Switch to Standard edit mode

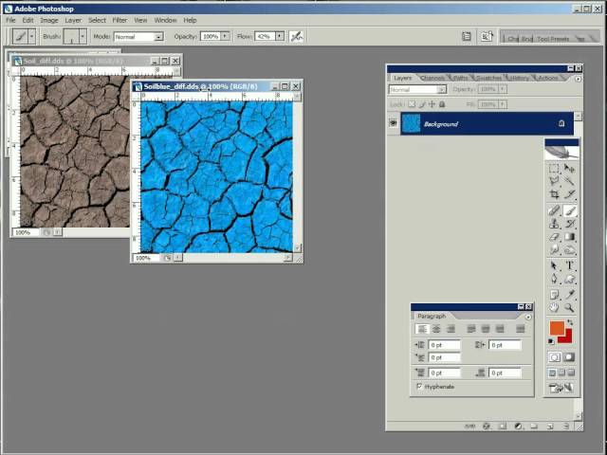pyautogui.click(x=554, y=357)
